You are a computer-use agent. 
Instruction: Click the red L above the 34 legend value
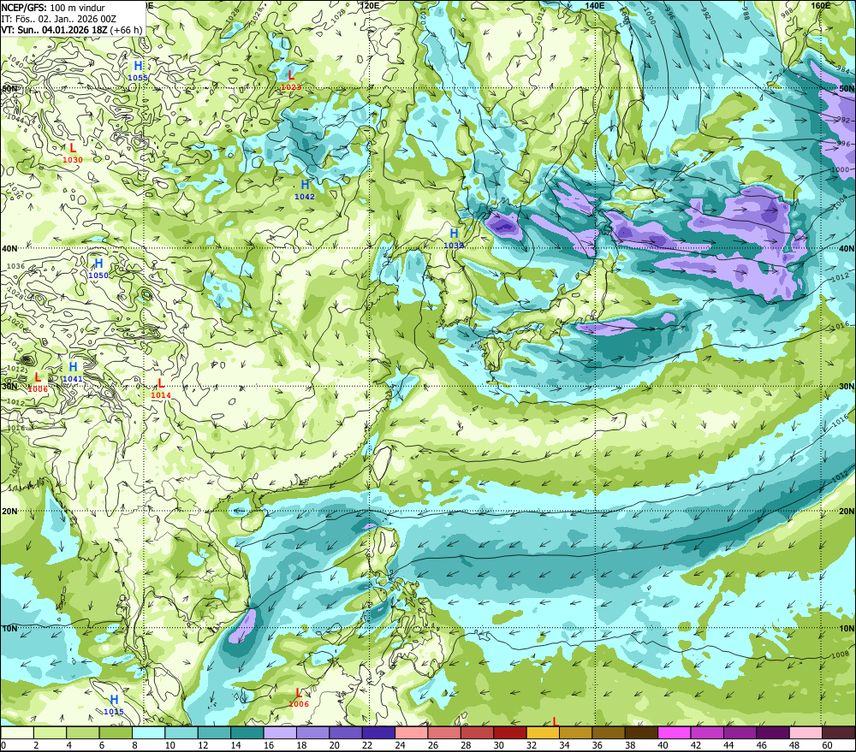tap(556, 722)
